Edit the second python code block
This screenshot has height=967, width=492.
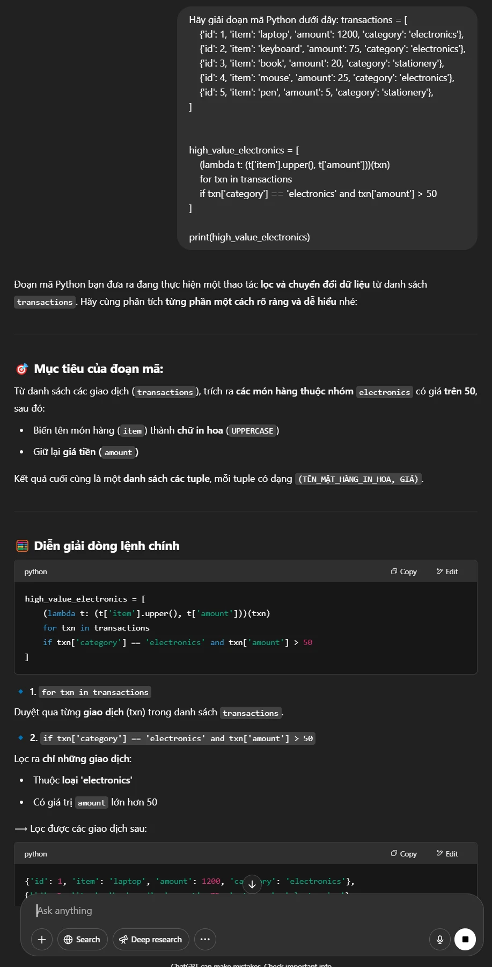(447, 854)
